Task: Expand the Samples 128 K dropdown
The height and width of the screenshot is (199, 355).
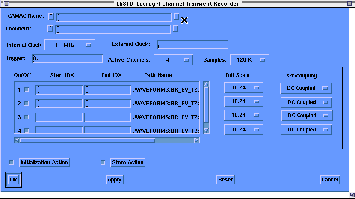Action: [249, 60]
